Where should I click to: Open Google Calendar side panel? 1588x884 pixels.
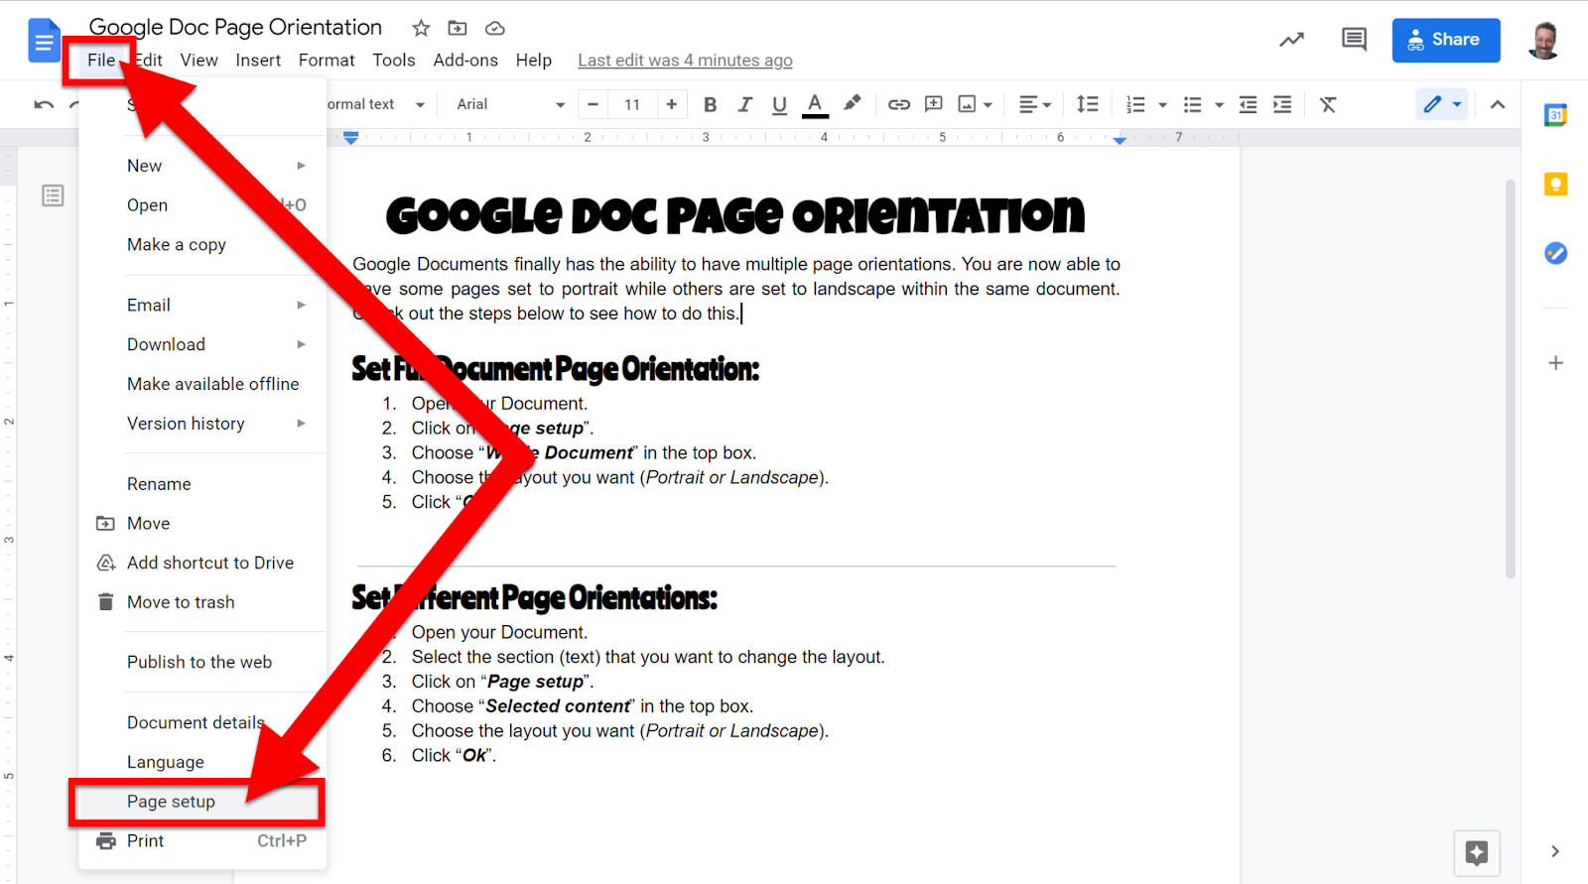click(1555, 115)
